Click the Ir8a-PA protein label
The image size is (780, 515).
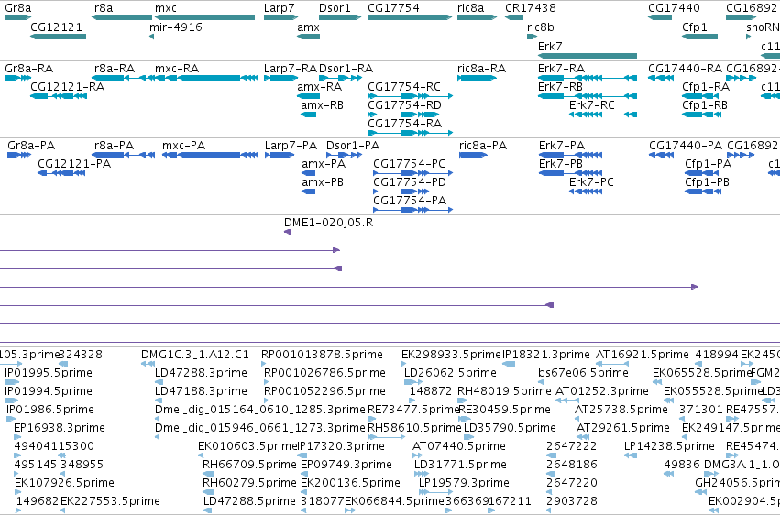(x=113, y=146)
